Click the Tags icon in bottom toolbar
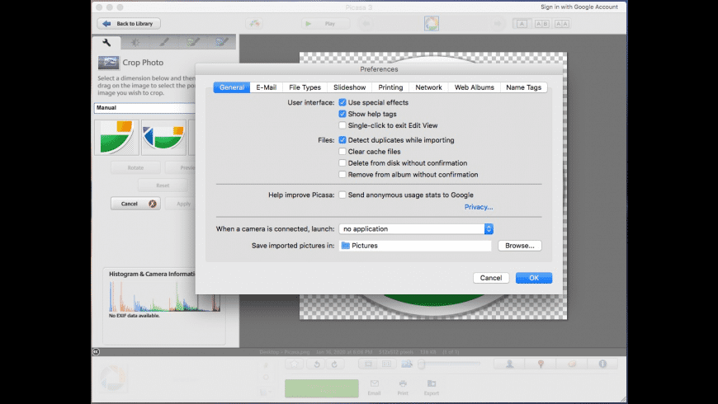This screenshot has height=404, width=718. coord(572,364)
